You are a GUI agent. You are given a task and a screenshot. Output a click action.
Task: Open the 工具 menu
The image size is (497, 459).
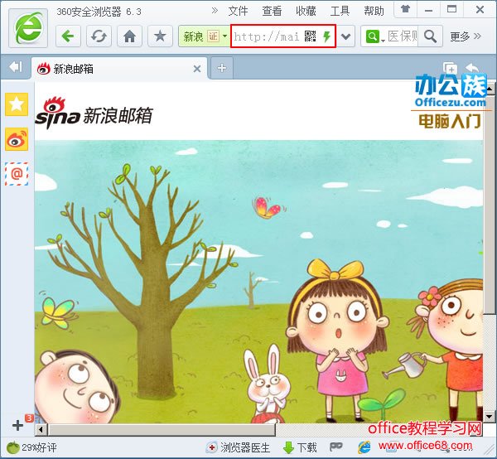[x=340, y=11]
